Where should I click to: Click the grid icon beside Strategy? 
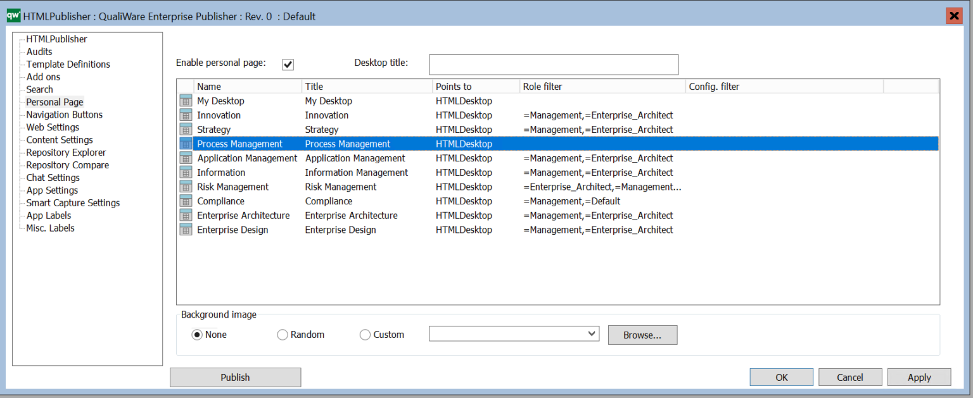[186, 129]
